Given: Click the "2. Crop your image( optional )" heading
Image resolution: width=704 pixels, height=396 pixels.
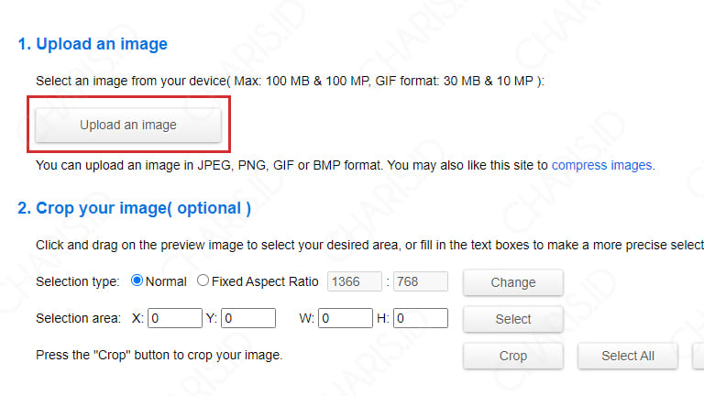Looking at the screenshot, I should coord(134,208).
